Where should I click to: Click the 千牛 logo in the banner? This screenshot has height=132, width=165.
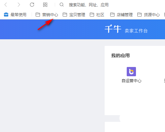[x=113, y=29]
